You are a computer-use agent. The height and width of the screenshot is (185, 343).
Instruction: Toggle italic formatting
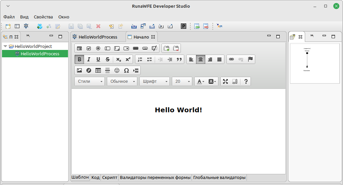pos(88,59)
